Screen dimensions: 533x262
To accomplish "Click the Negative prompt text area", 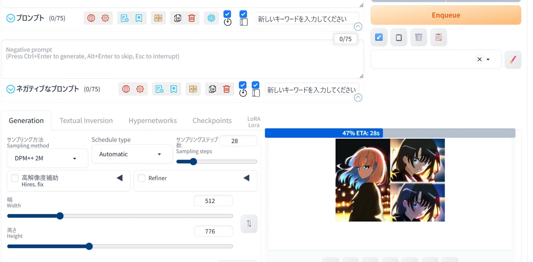I will [182, 59].
